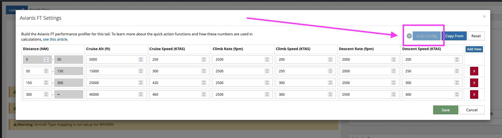Edit cruise altitude 15000 field
Viewport: 502px width, 138px height.
116,71
